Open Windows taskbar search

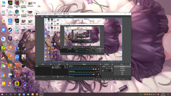point(6,94)
